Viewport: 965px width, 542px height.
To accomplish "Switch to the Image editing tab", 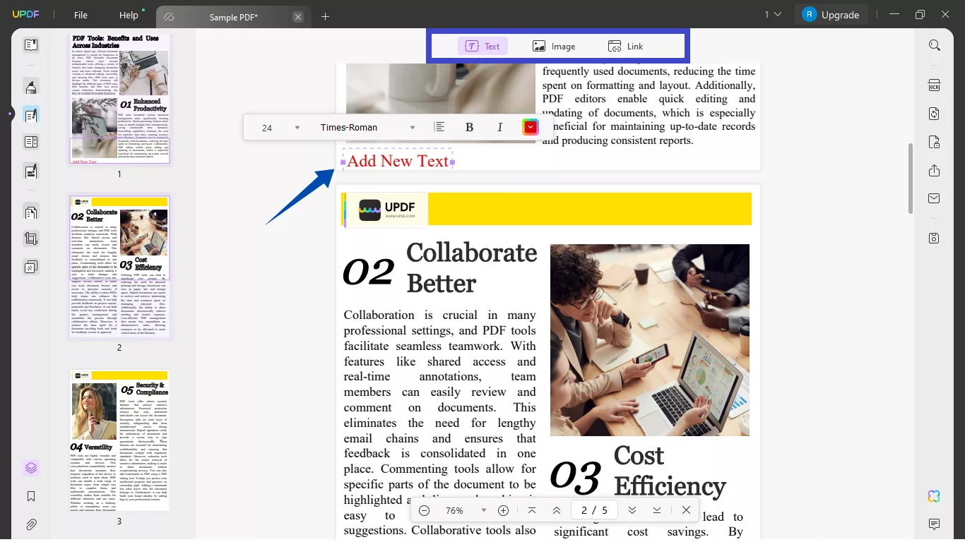I will 555,45.
